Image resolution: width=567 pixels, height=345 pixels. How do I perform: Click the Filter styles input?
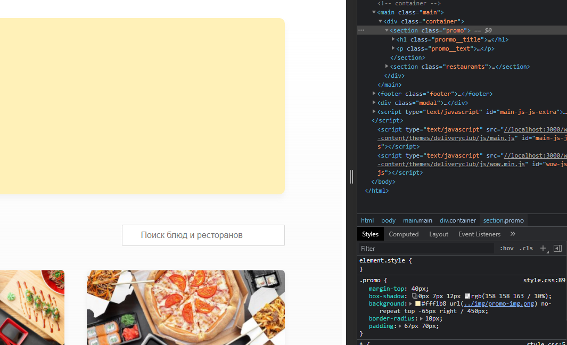pos(425,249)
